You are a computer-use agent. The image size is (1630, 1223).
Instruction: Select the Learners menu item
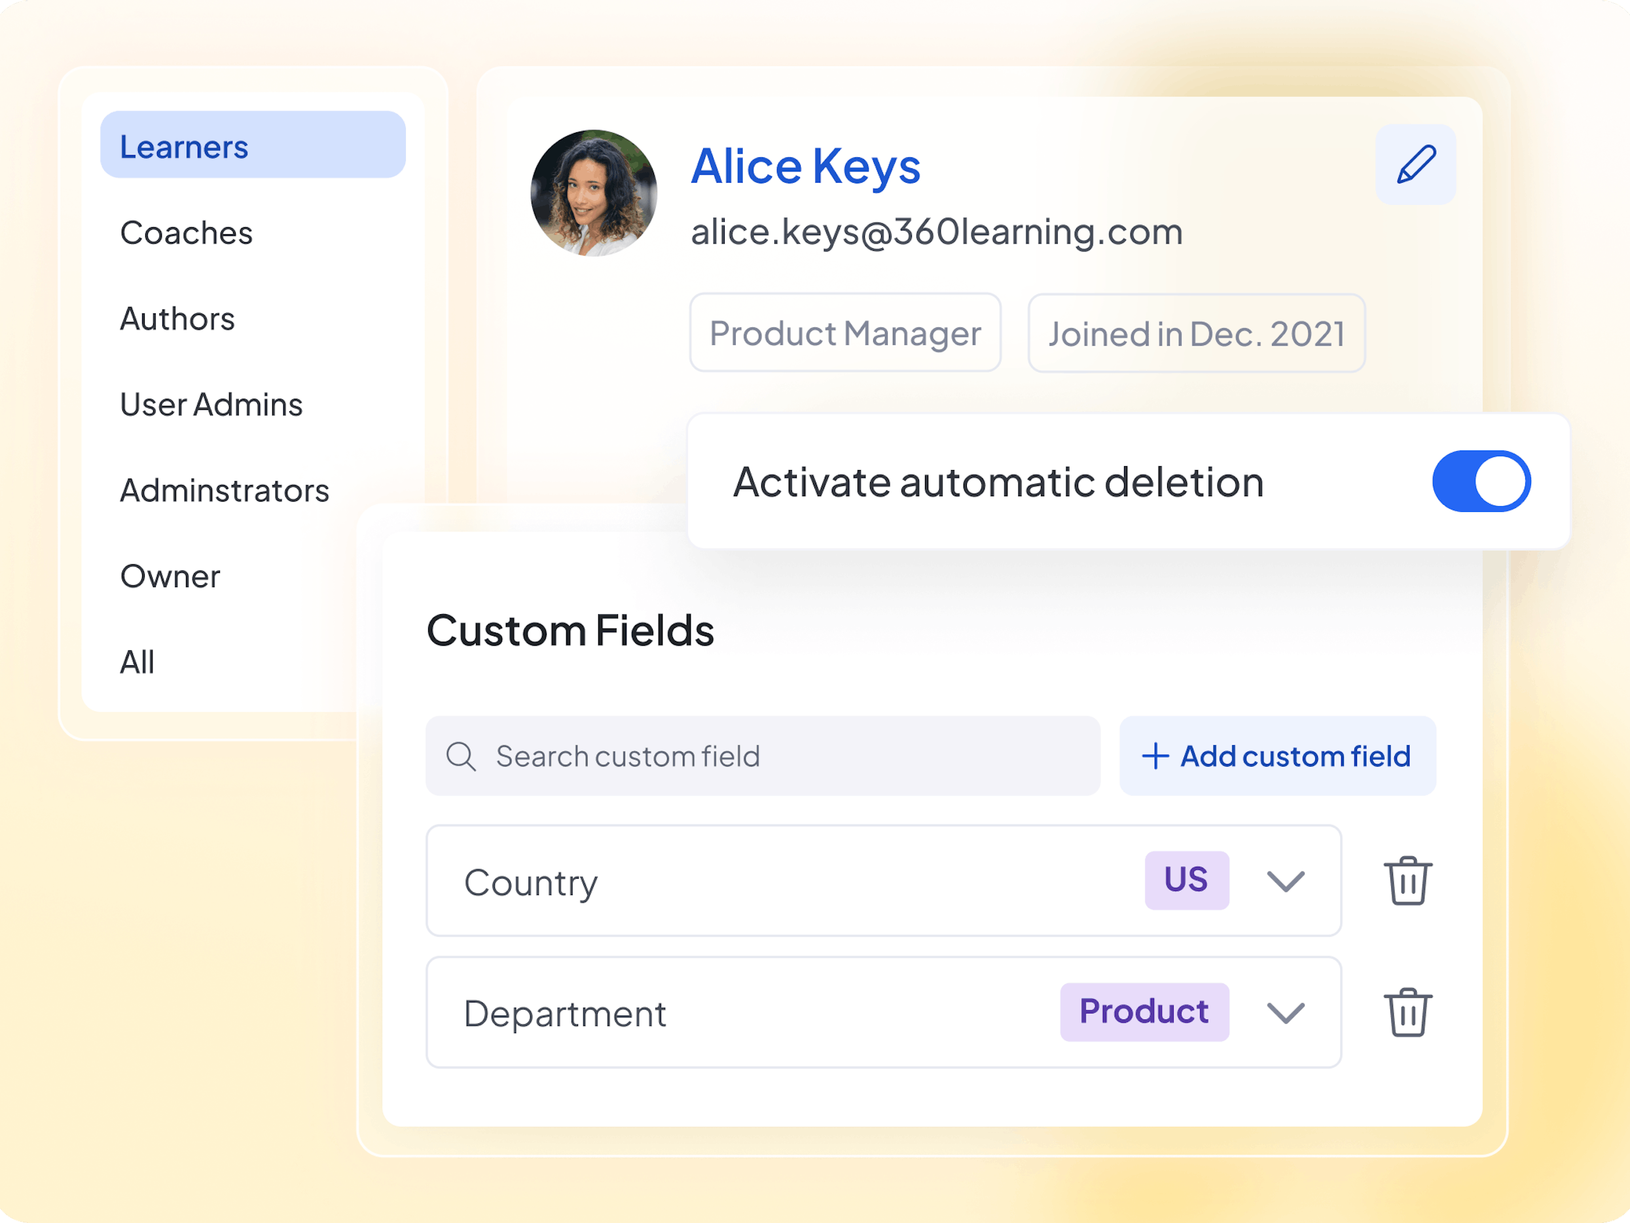click(253, 145)
